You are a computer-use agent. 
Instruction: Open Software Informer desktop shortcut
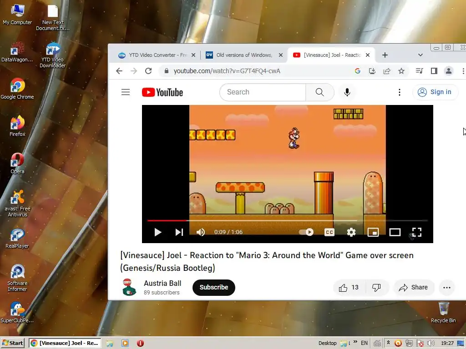point(17,278)
